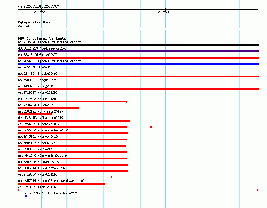Select the red nsv4734494 variant bar
The width and height of the screenshot is (267, 208).
click(x=48, y=108)
